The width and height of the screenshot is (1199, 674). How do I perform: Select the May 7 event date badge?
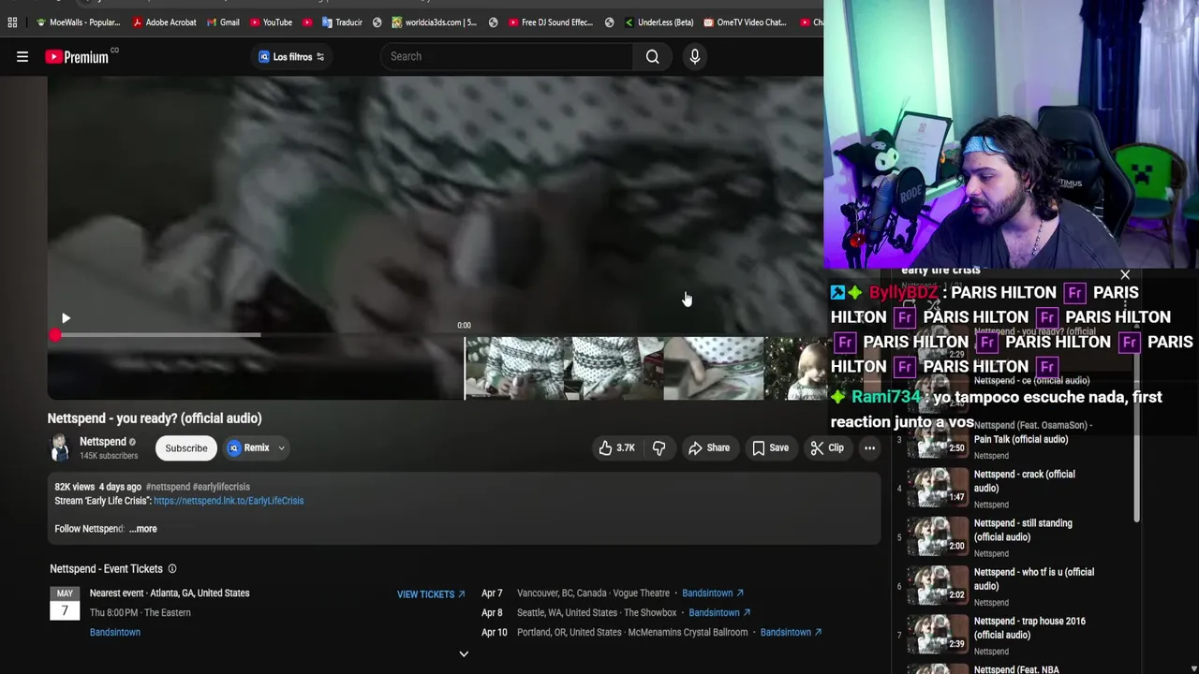[65, 604]
